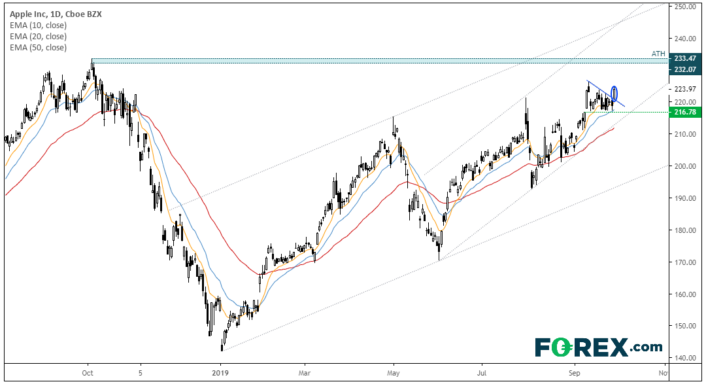The image size is (706, 386).
Task: Click the 240.00 price axis label
Action: tap(685, 39)
